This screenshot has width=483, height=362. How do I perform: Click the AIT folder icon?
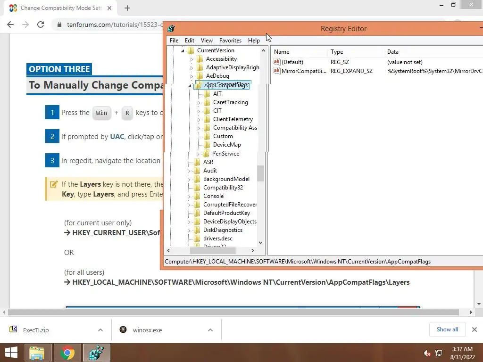click(x=207, y=94)
